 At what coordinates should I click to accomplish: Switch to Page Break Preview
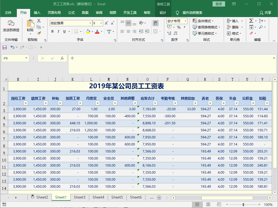tap(219, 204)
